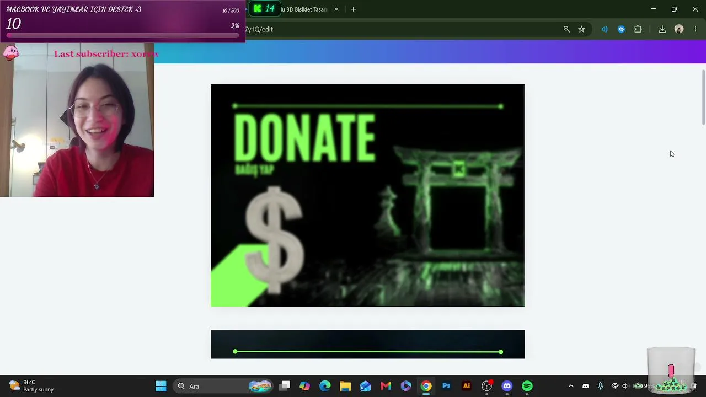
Task: Click the dark banner below DONATE image
Action: [x=368, y=344]
